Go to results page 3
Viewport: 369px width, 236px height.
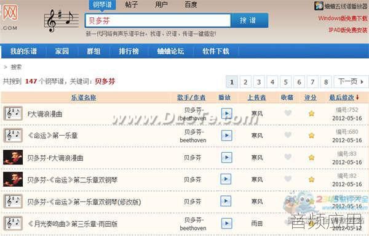[x=259, y=82]
